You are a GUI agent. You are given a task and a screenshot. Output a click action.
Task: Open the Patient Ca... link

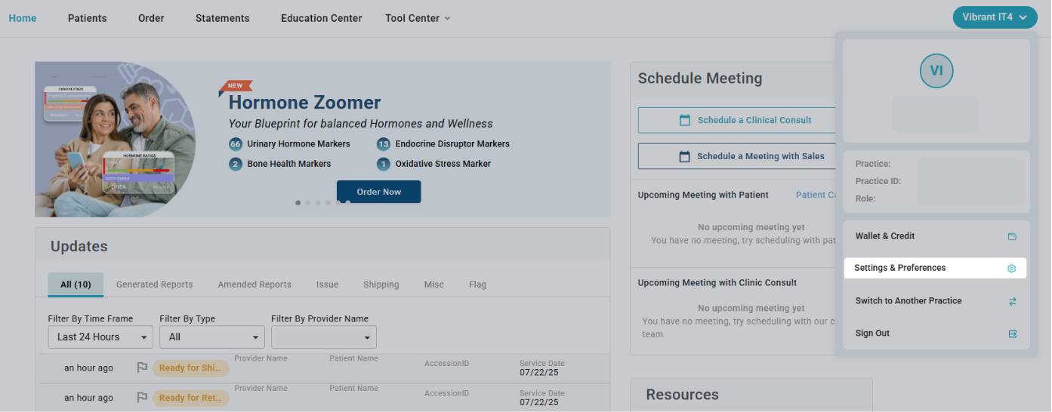816,195
